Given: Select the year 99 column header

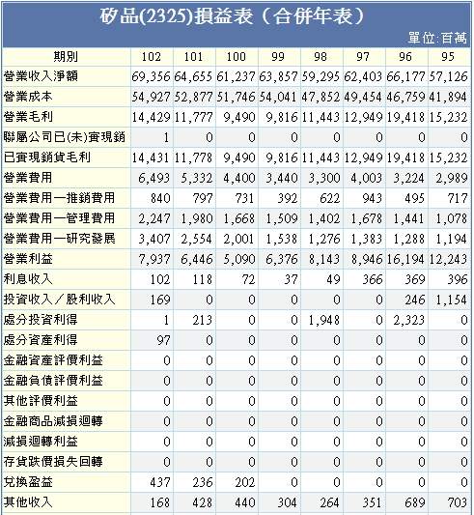Looking at the screenshot, I should pyautogui.click(x=278, y=57).
